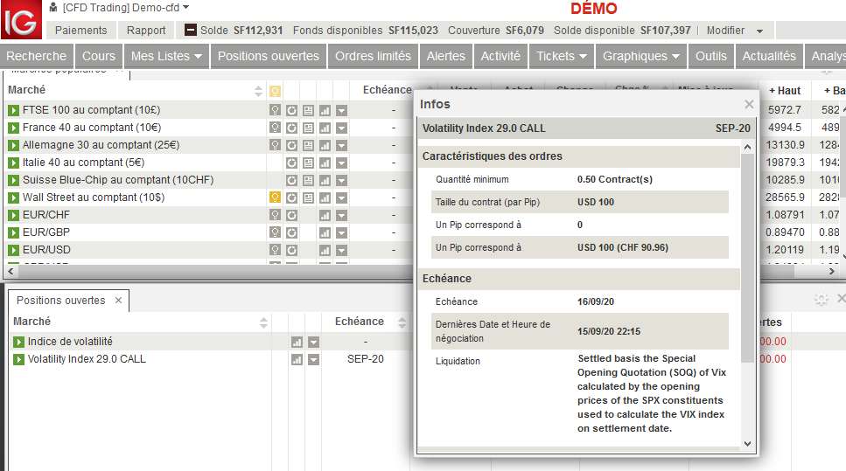Screen dimensions: 846x471
Task: Click the Paiements button
Action: (x=81, y=31)
